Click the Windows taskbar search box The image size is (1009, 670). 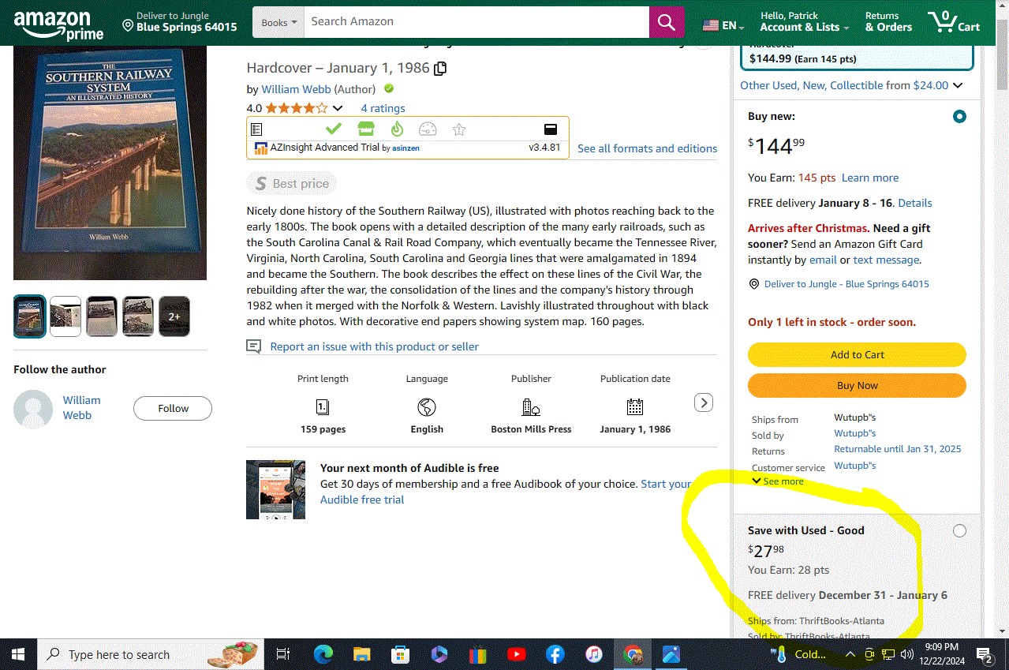point(152,654)
